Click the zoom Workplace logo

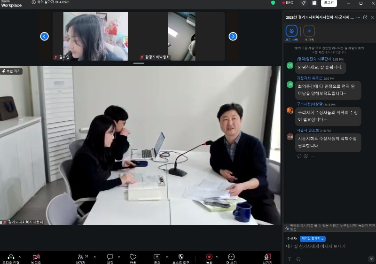click(11, 4)
